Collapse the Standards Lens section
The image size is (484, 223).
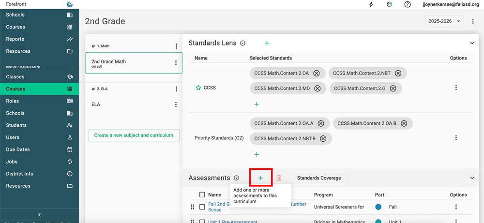click(472, 43)
